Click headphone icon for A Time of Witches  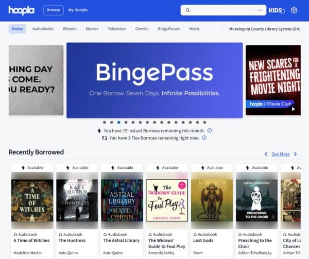pos(15,235)
